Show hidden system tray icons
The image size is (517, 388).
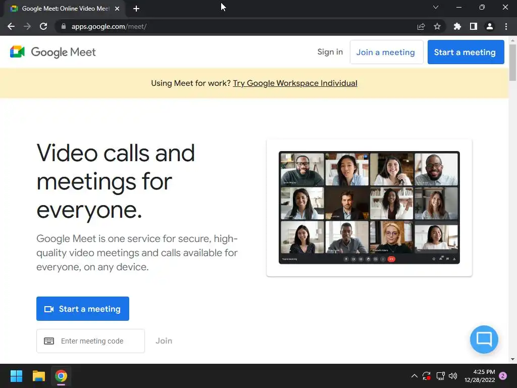(x=415, y=376)
